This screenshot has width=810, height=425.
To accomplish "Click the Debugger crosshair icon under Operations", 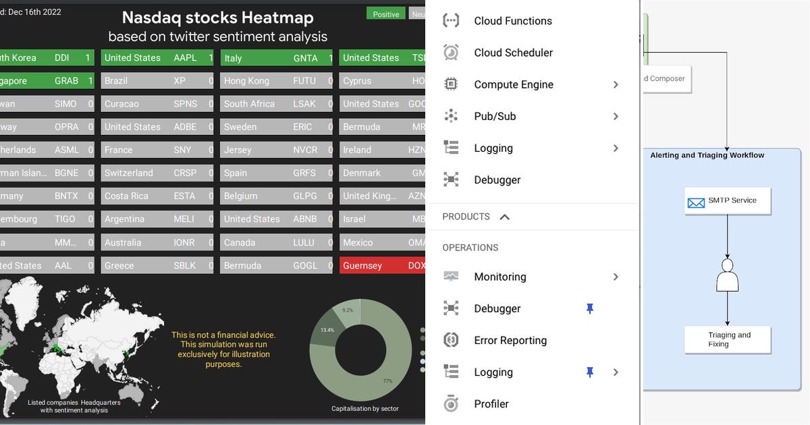I will 451,308.
